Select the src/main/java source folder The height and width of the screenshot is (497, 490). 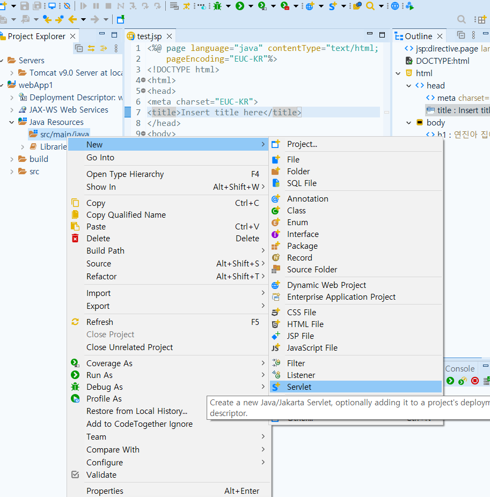pyautogui.click(x=64, y=135)
